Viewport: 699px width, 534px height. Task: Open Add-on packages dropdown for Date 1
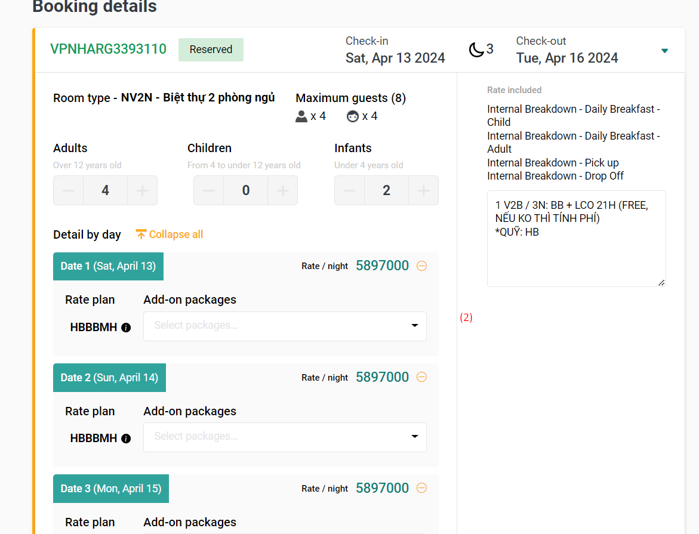tap(285, 326)
